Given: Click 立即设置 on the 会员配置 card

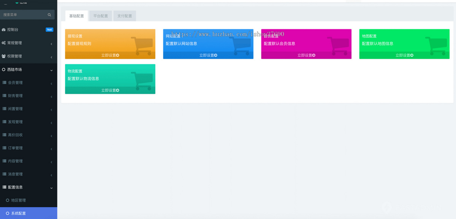Looking at the screenshot, I should coord(306,55).
